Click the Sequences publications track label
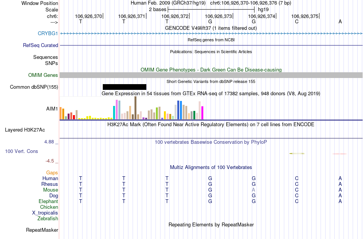This screenshot has width=363, height=239. coord(45,57)
